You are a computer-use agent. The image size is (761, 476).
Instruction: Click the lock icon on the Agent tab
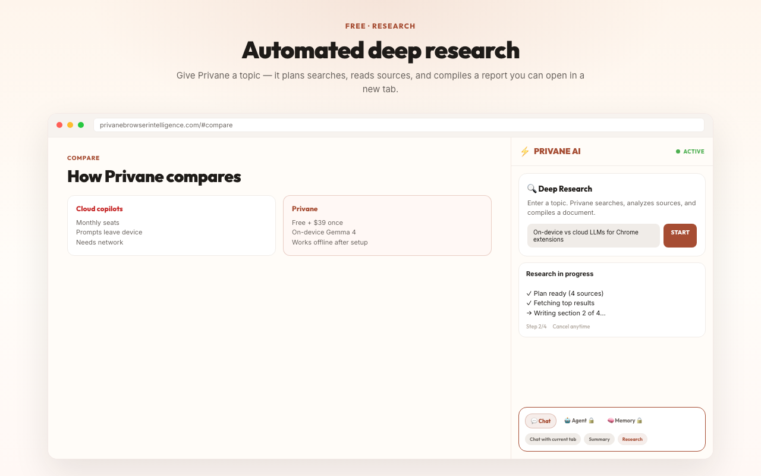point(591,421)
